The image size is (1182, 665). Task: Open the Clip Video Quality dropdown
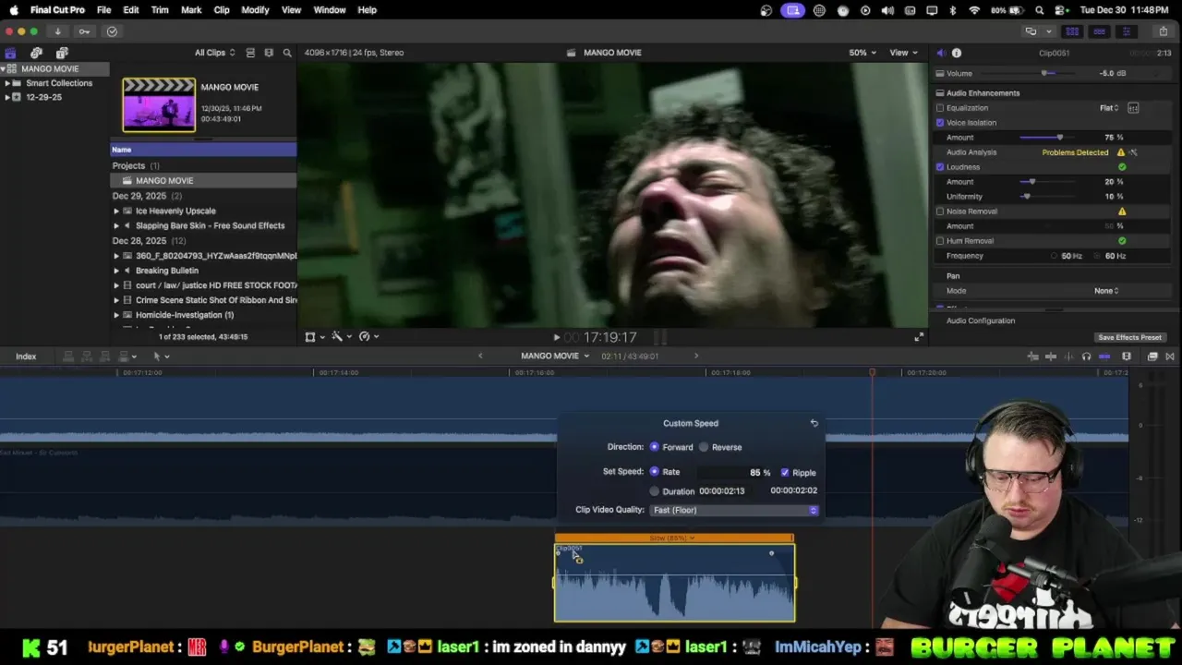[734, 510]
